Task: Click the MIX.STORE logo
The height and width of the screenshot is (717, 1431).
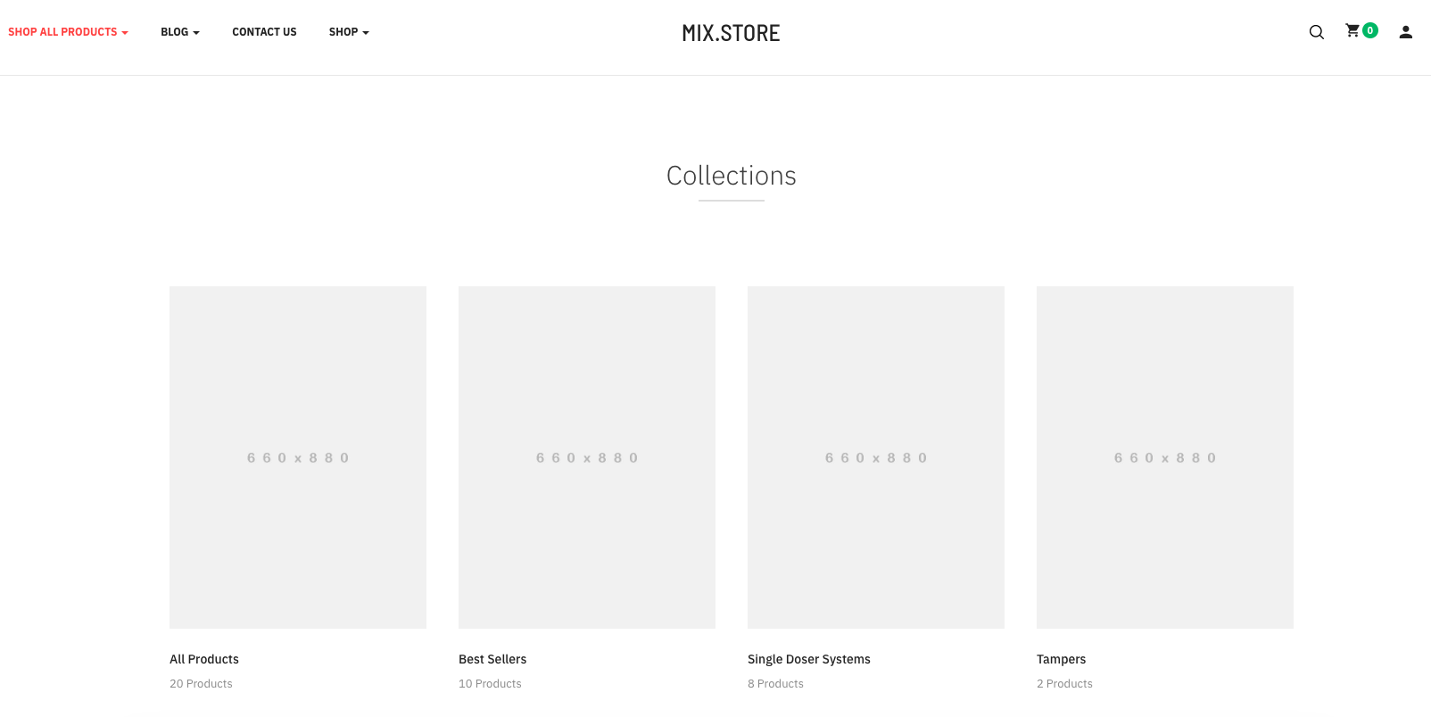Action: click(731, 33)
